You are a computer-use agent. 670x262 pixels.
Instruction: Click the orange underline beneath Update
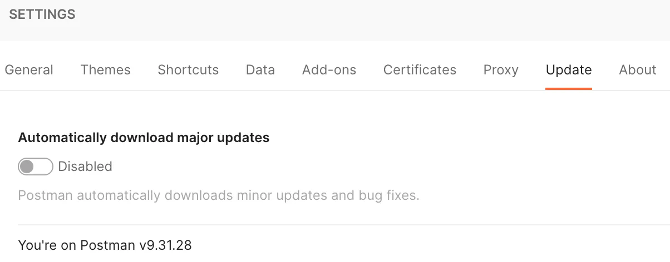click(569, 88)
